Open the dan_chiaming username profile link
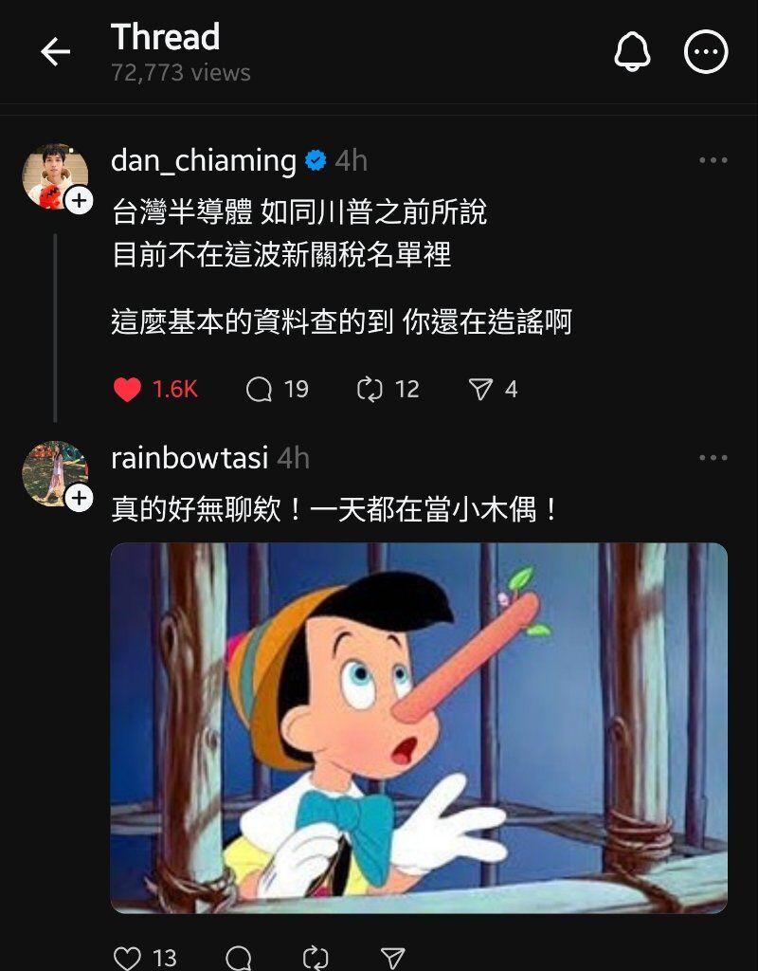 [204, 161]
